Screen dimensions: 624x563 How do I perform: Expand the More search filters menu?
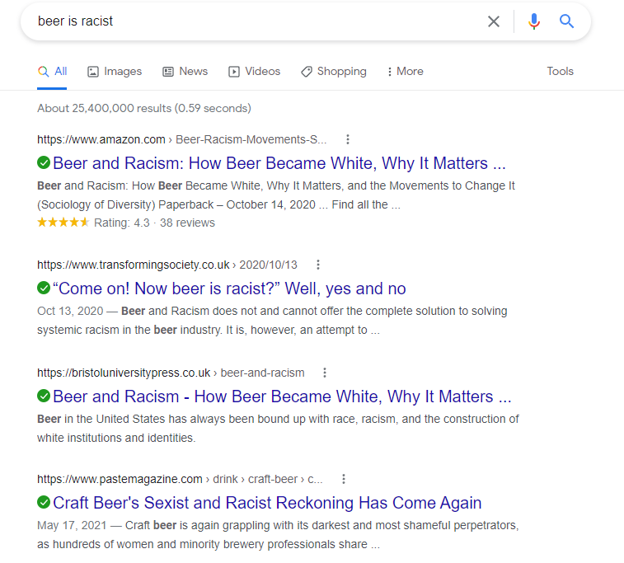(x=405, y=72)
